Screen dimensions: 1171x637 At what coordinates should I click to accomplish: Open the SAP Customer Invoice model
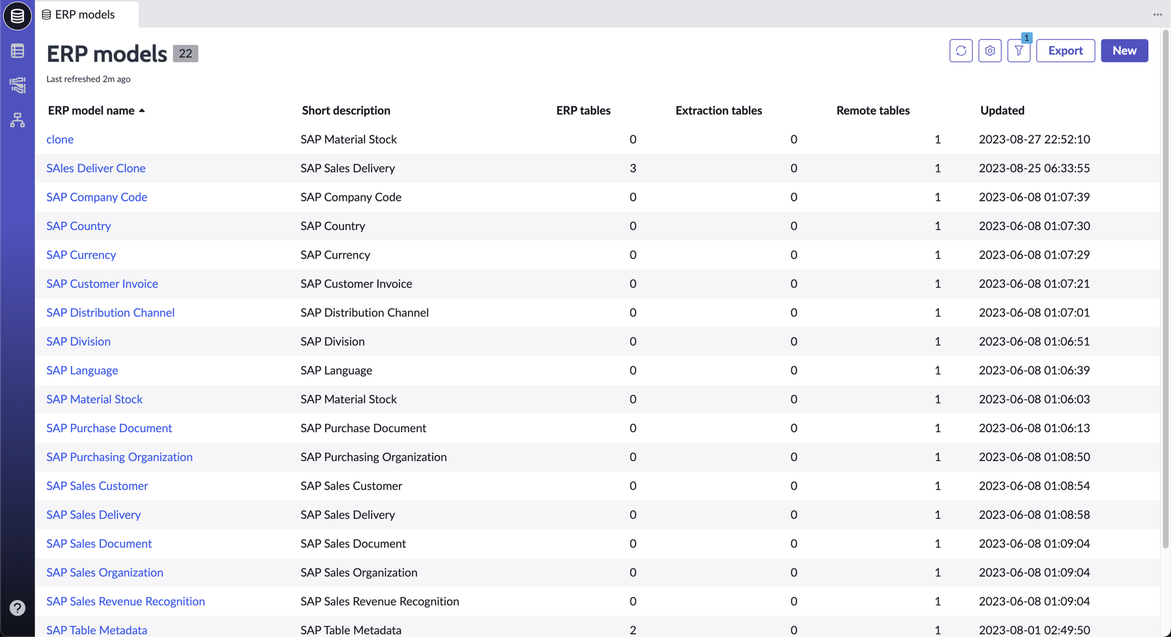click(x=102, y=283)
